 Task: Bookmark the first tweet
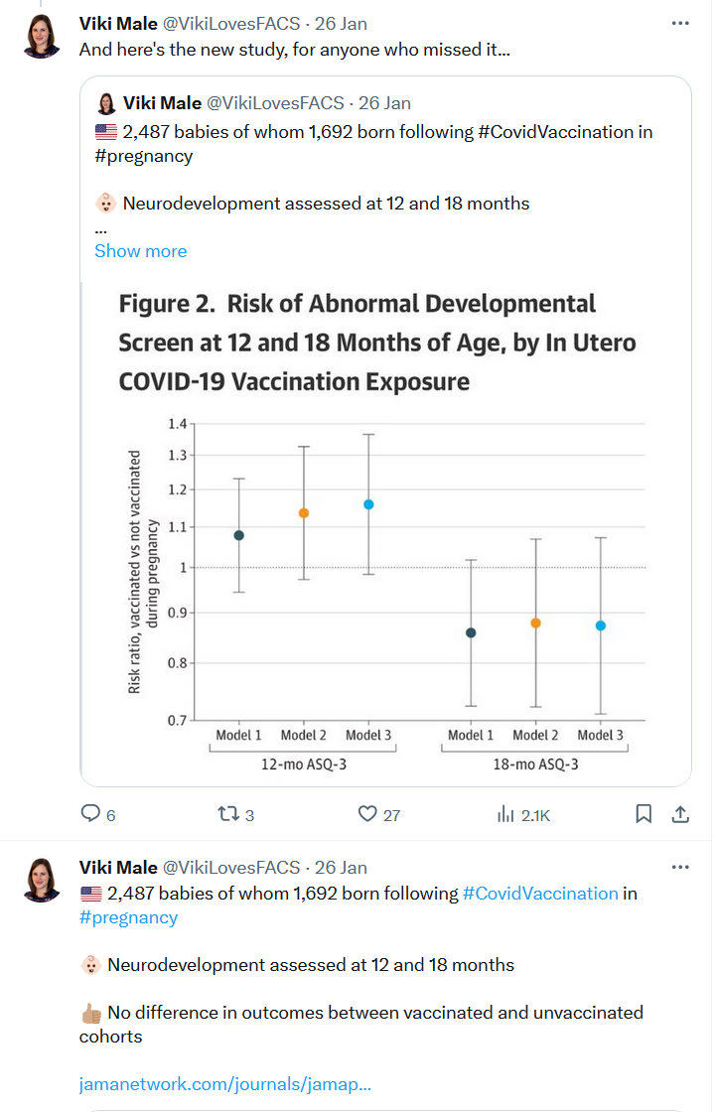[644, 813]
